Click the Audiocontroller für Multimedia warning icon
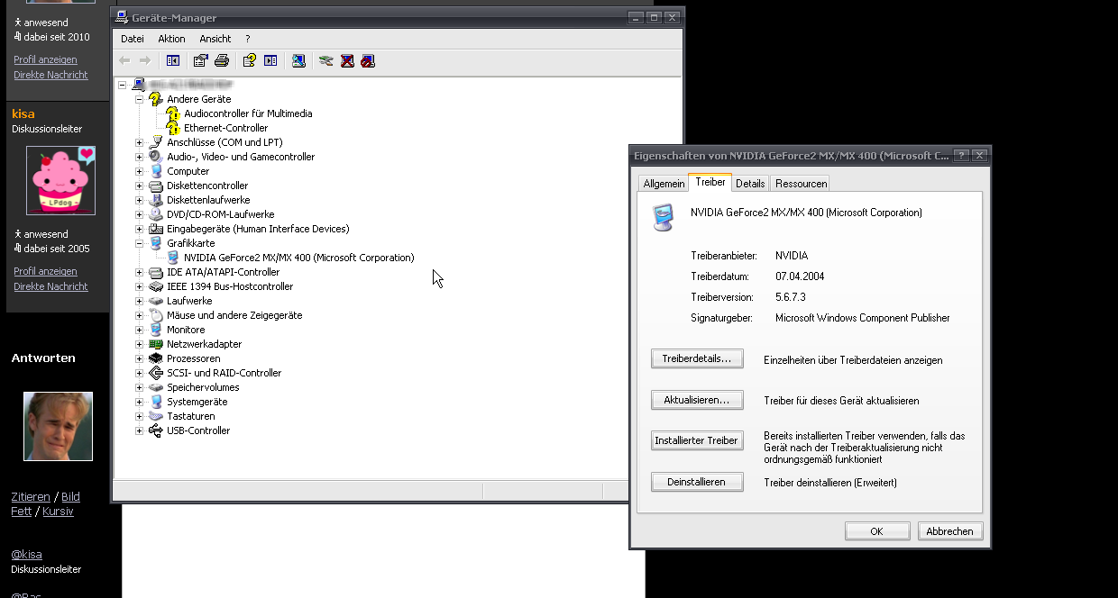 (173, 113)
